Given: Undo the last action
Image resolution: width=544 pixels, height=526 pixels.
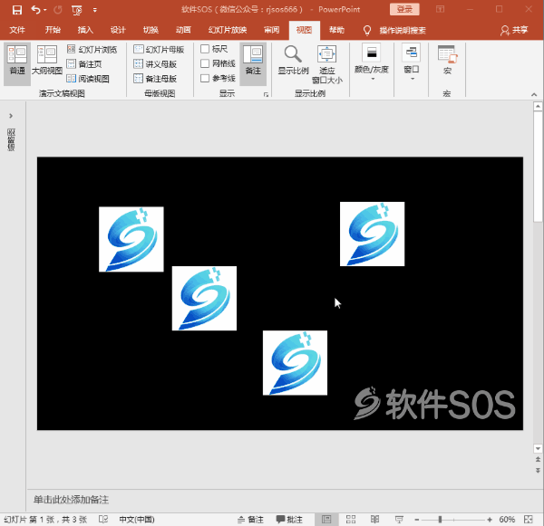Looking at the screenshot, I should 35,9.
